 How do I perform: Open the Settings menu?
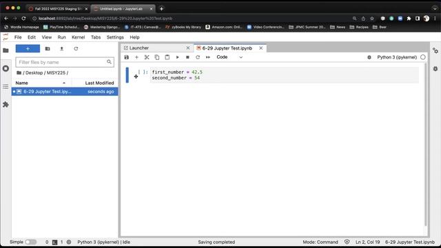115,37
